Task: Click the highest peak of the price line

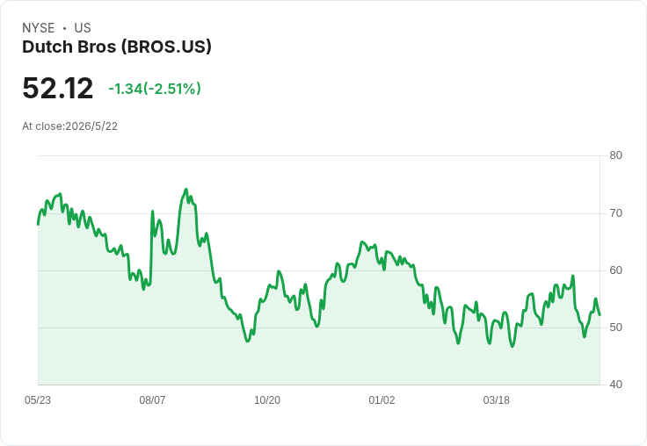Action: click(186, 190)
